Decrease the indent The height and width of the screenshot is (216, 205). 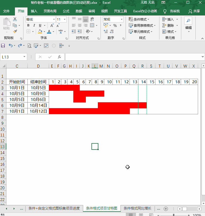tap(74, 32)
